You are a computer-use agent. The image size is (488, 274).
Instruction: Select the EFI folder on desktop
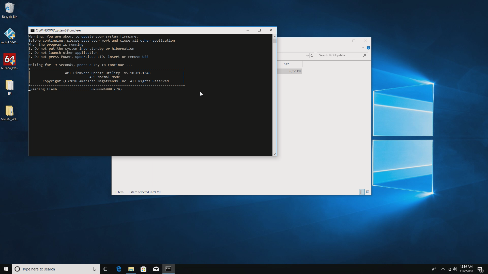10,87
